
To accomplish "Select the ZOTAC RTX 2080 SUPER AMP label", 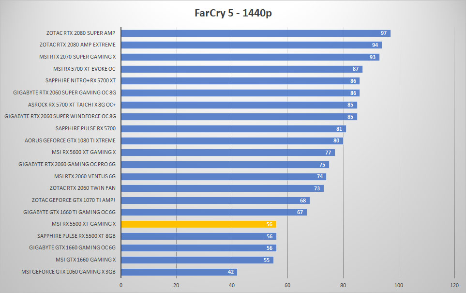I will pos(81,33).
